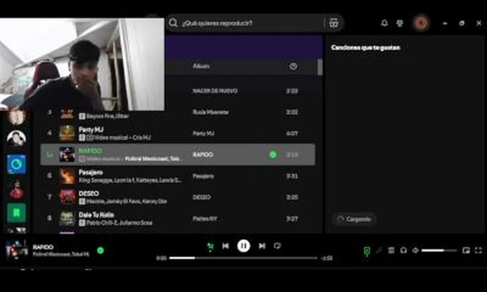487x292 pixels.
Task: Open the round portrait artist in library sidebar
Action: (x=17, y=139)
